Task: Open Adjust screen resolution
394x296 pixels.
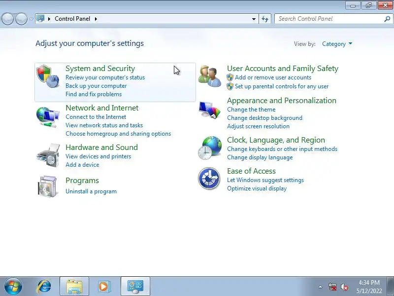Action: 258,126
